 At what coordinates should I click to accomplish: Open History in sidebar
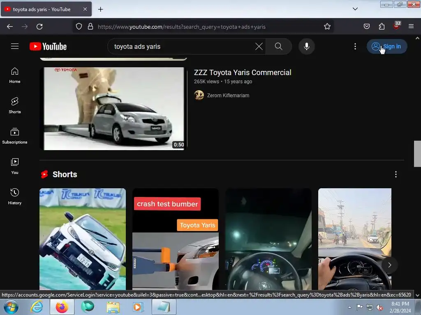[x=15, y=196]
